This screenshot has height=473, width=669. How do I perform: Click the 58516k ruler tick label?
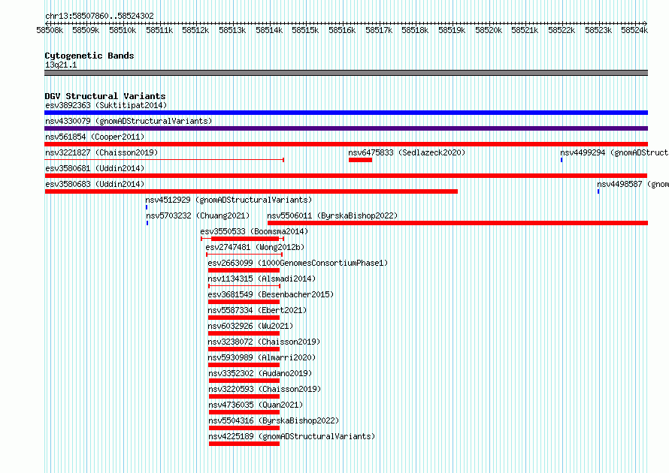pos(342,30)
